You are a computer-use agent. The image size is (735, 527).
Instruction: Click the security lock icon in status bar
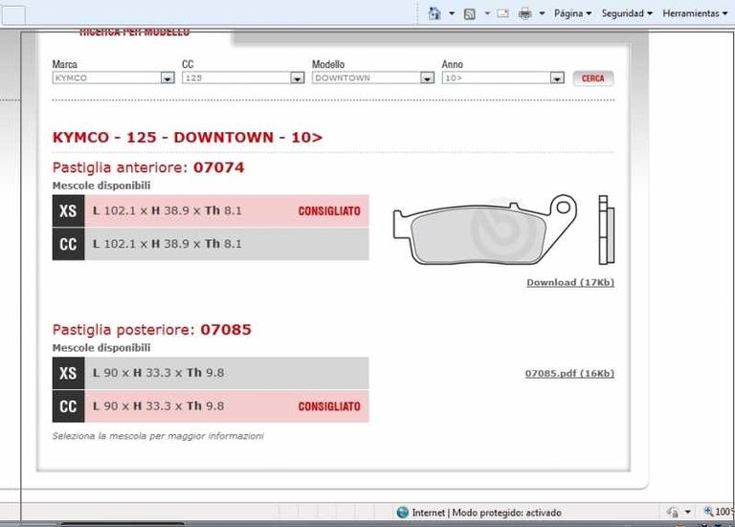tap(674, 513)
